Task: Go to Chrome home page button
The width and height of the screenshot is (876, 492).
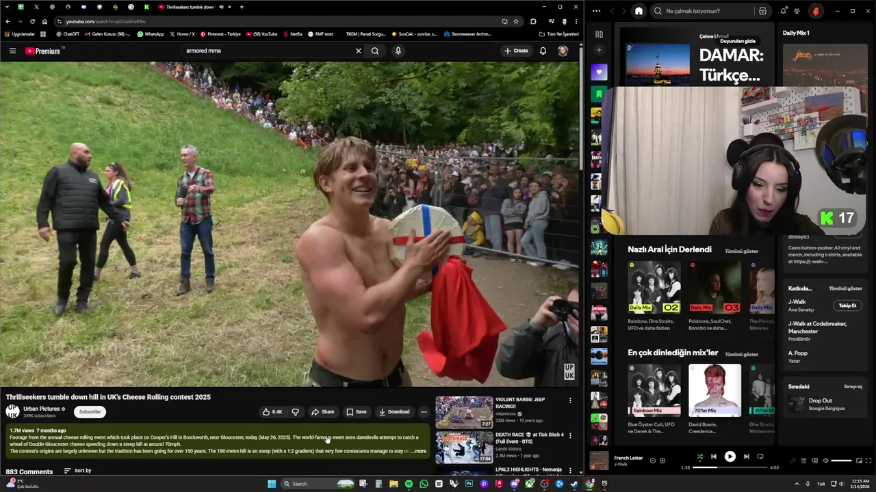Action: [44, 21]
